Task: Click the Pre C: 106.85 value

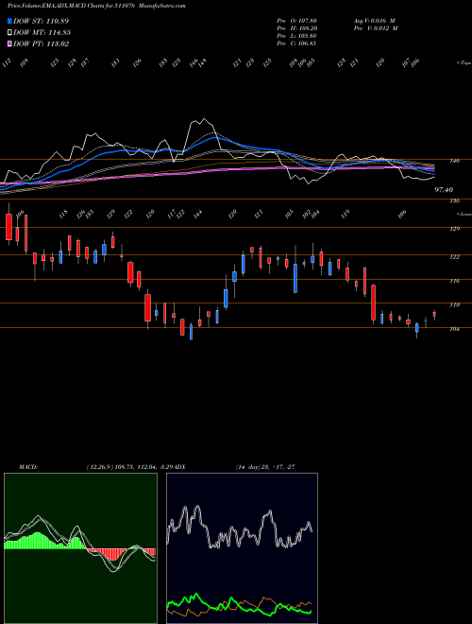Action: coord(296,43)
